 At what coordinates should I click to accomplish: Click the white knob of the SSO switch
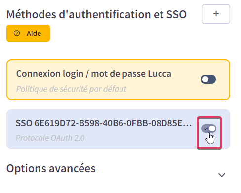click(212, 129)
